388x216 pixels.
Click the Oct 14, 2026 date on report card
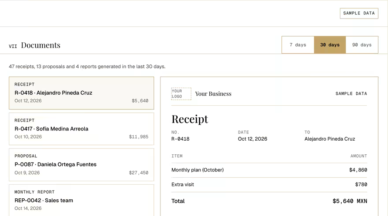click(x=28, y=209)
